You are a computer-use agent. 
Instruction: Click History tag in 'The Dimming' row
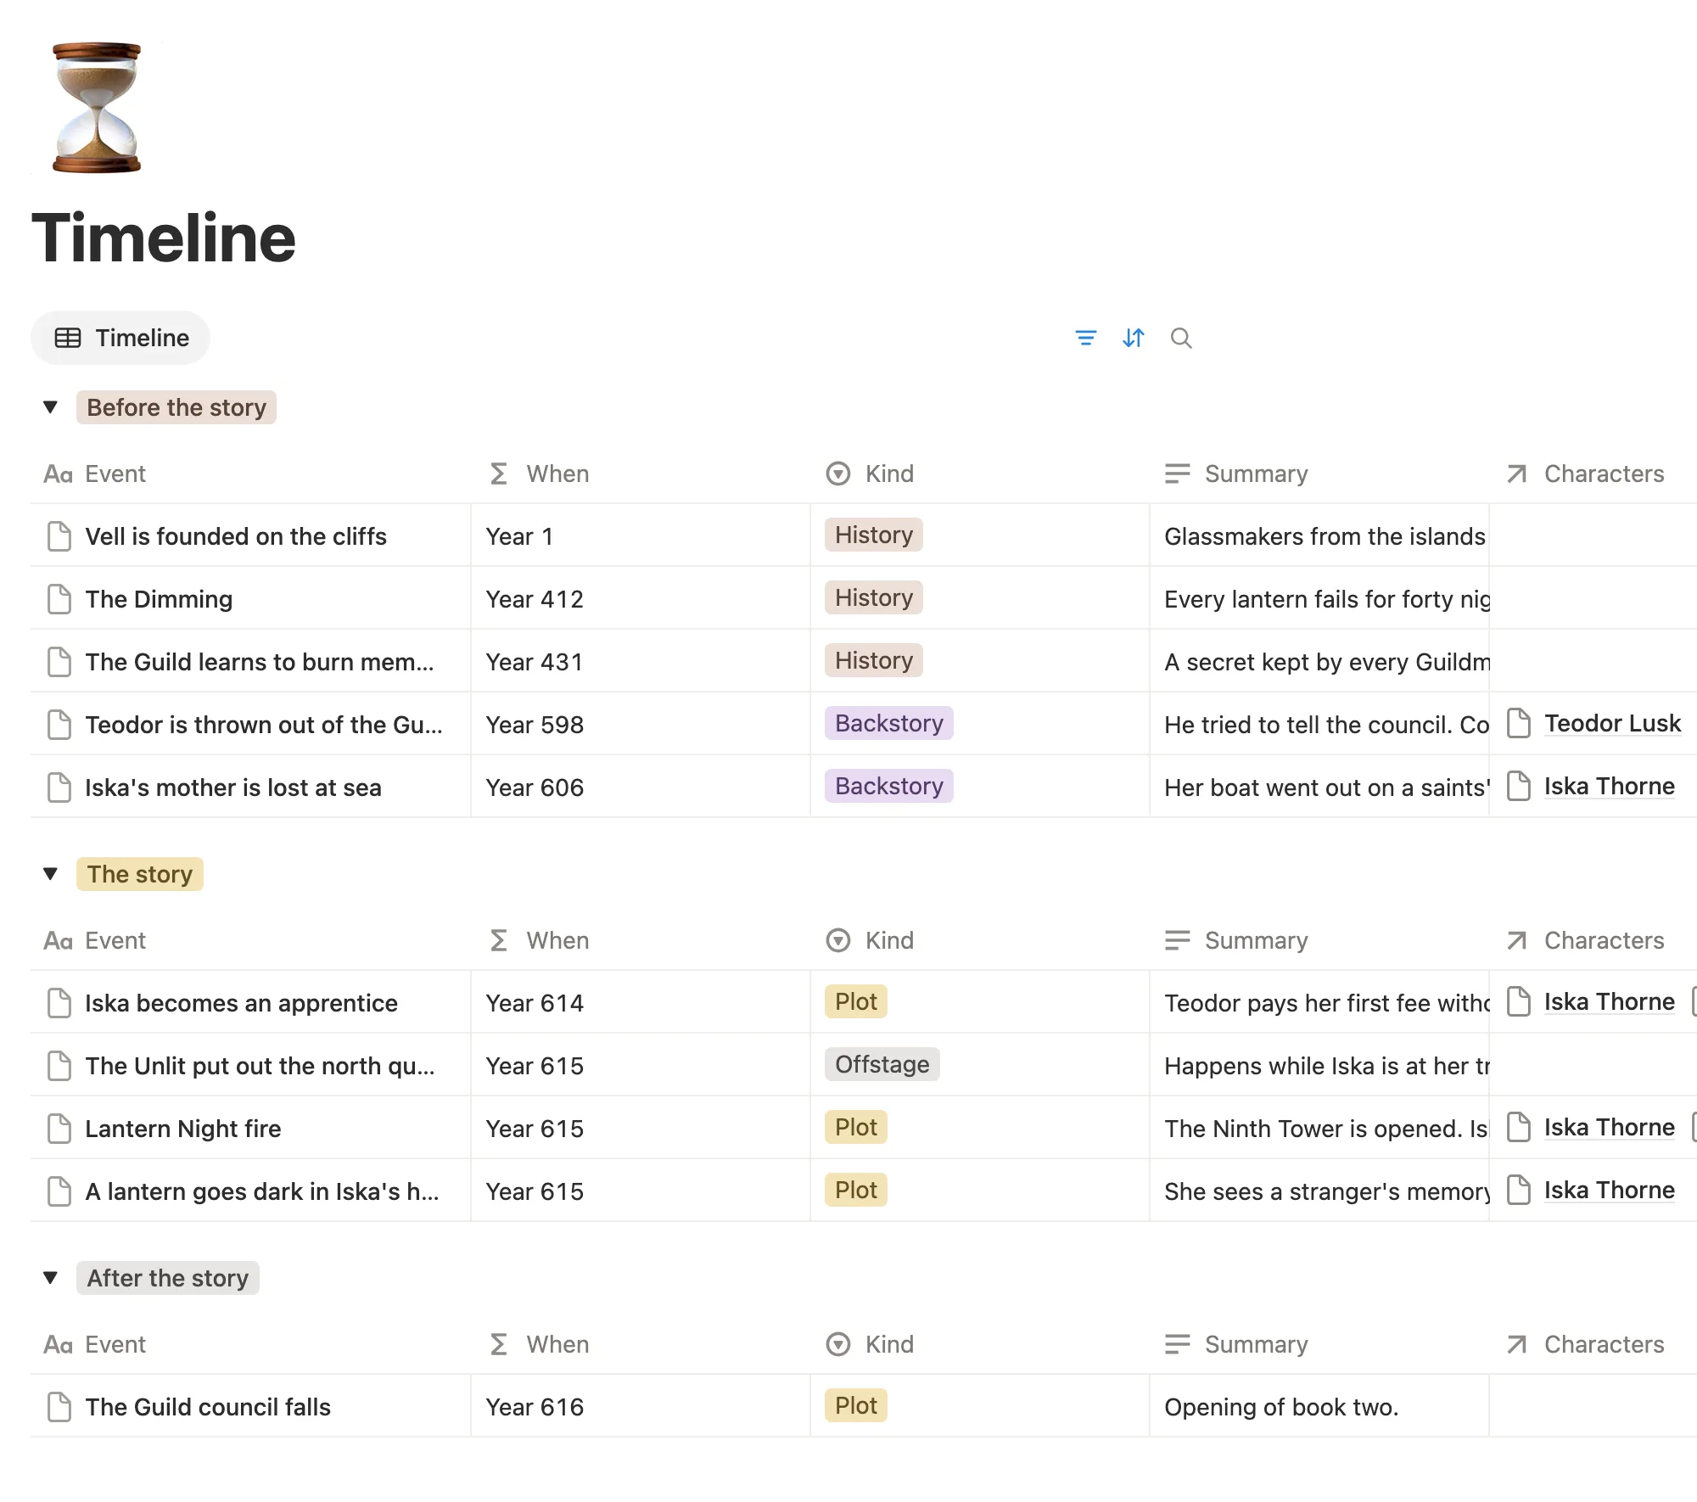click(873, 597)
